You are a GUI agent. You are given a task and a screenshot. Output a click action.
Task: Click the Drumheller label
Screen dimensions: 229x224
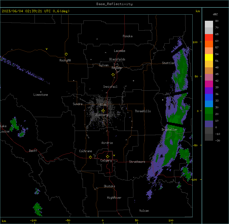(169, 130)
